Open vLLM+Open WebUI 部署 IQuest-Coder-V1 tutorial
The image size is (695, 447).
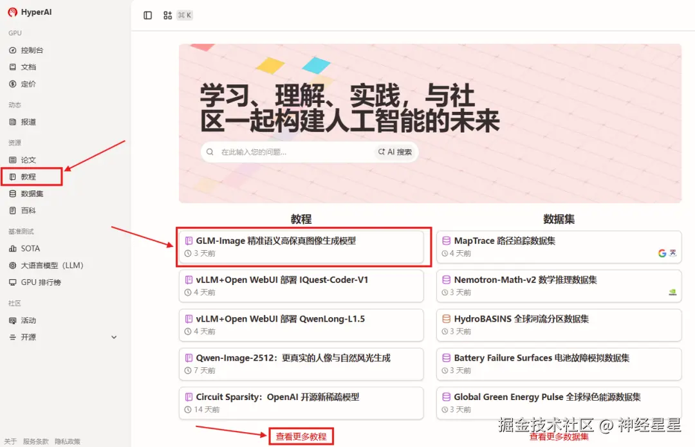[282, 280]
